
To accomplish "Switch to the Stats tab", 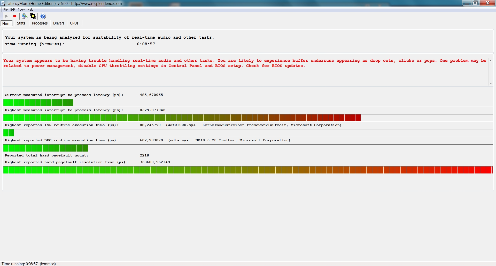I will click(x=21, y=23).
